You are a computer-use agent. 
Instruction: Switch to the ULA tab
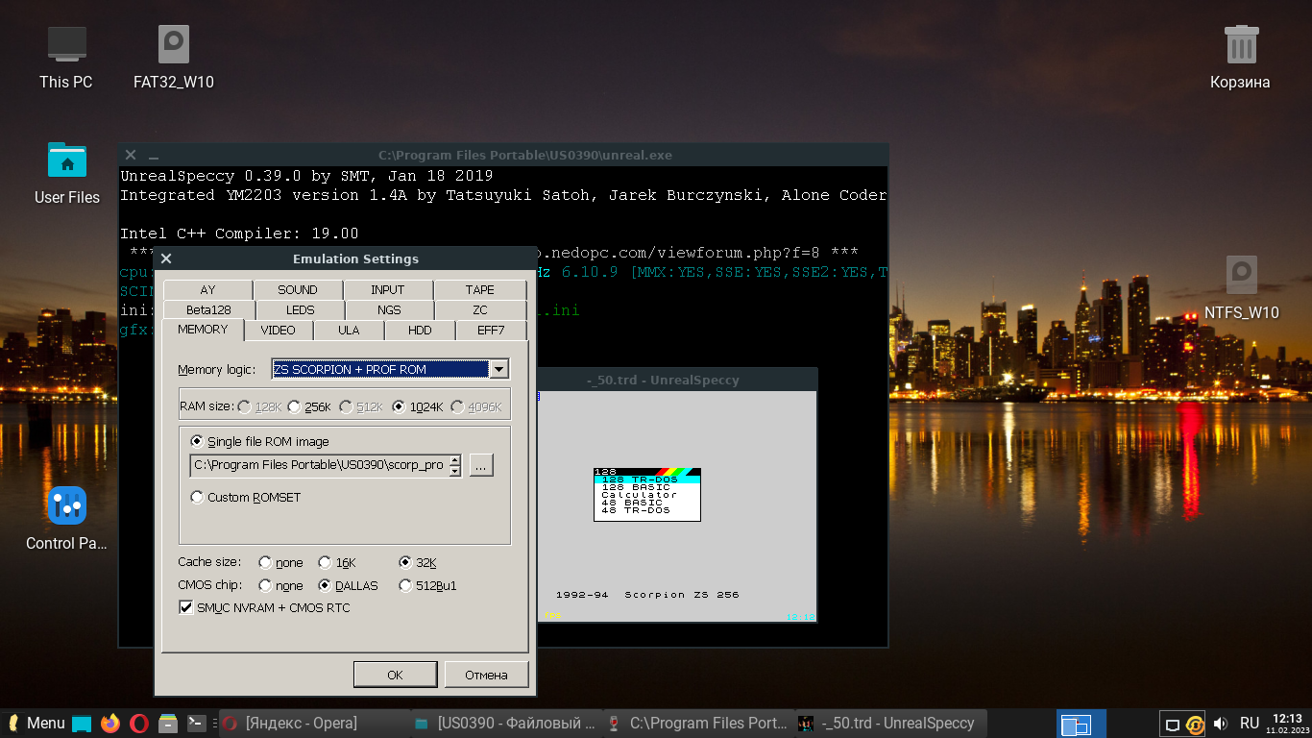point(349,330)
